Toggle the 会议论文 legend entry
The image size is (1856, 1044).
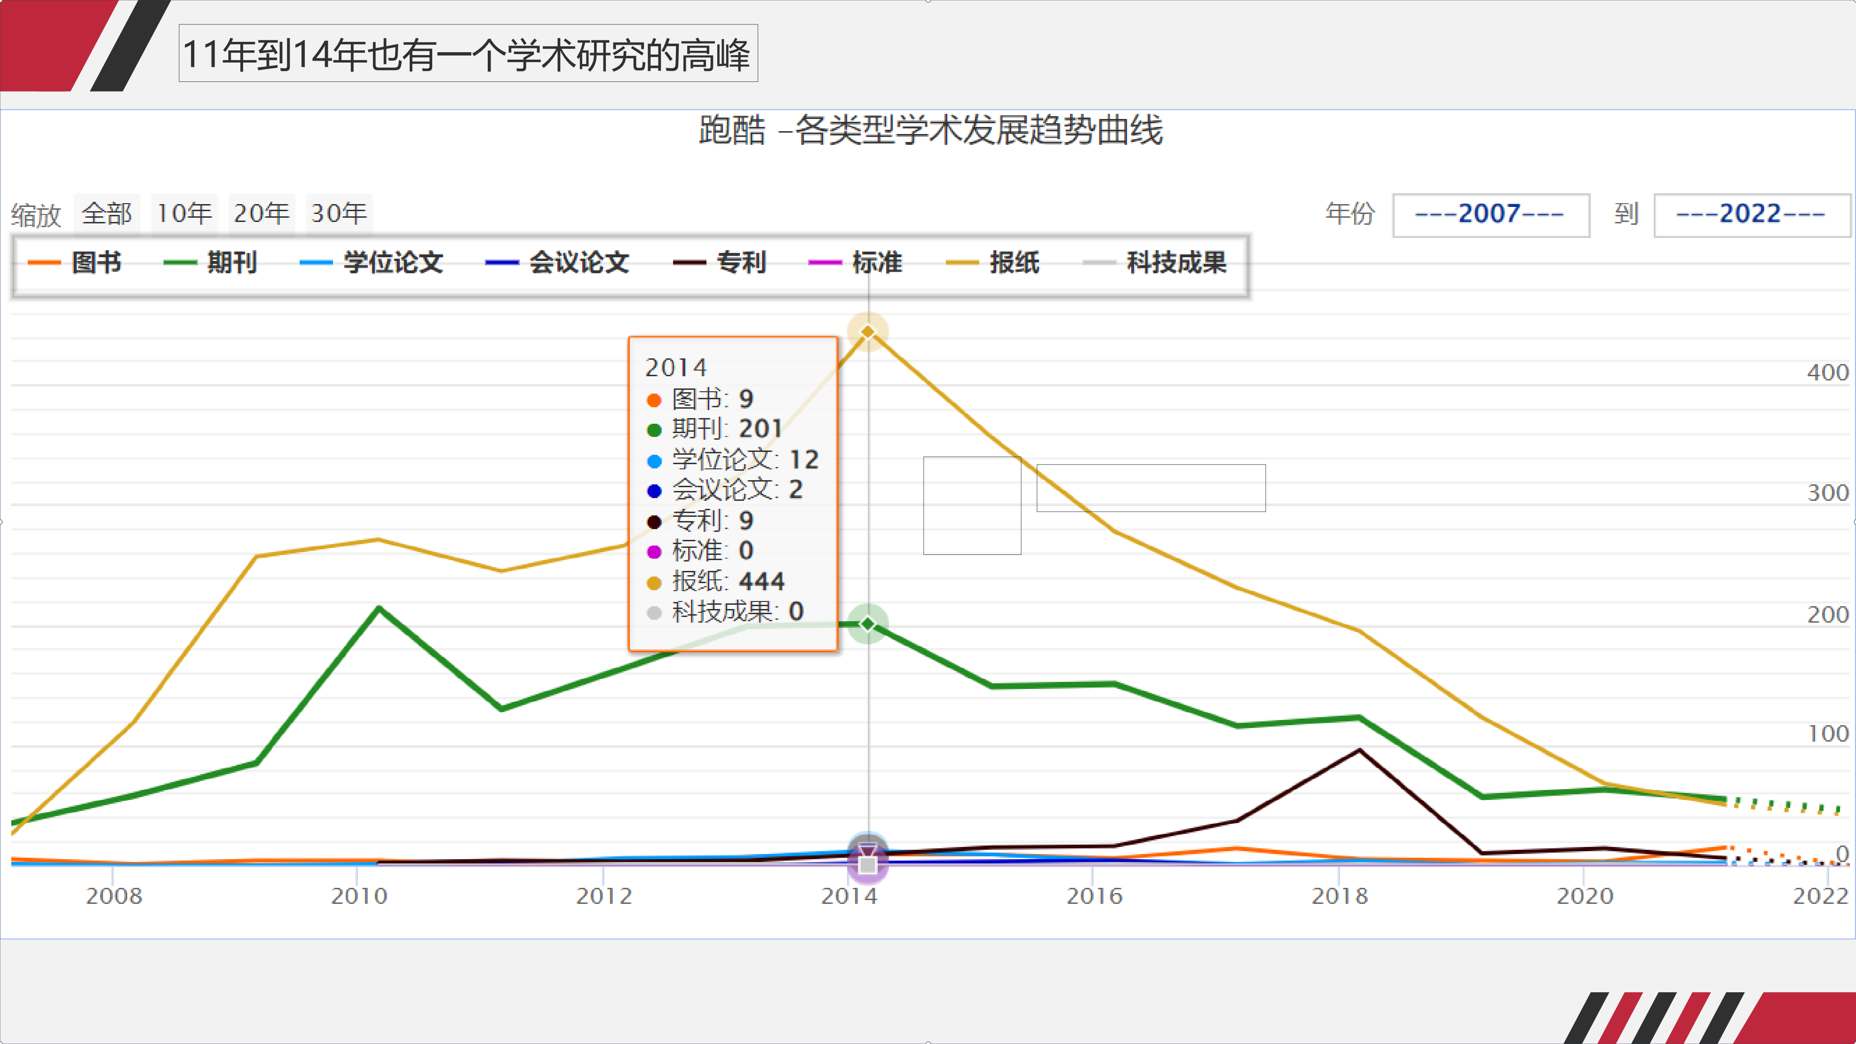pos(579,262)
